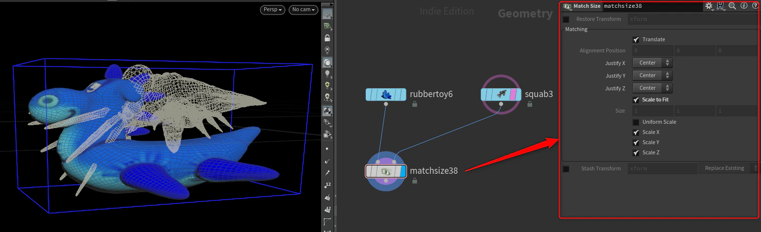Screen dimensions: 761x232
Task: Click the grey light bulb lighting icon
Action: point(327,74)
